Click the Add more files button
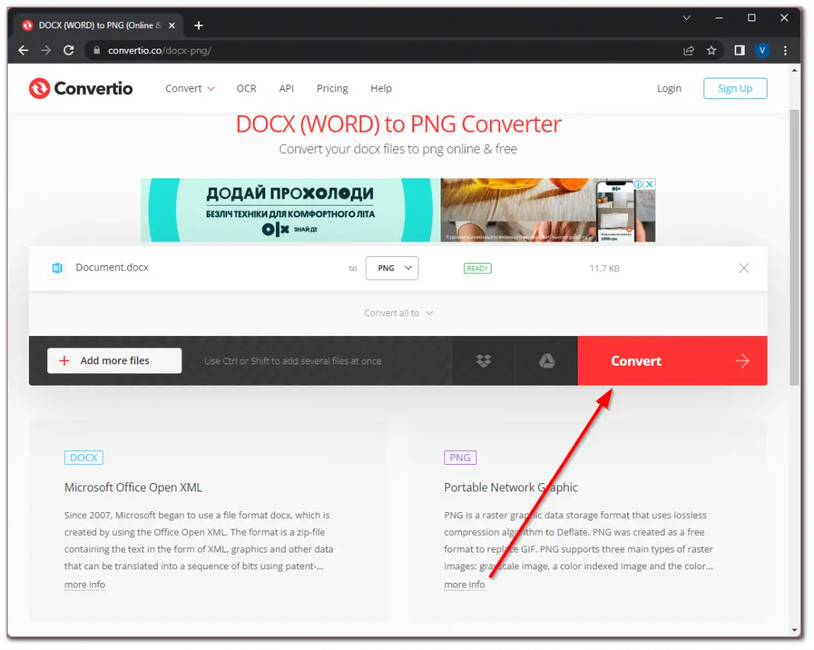This screenshot has height=650, width=814. 114,360
